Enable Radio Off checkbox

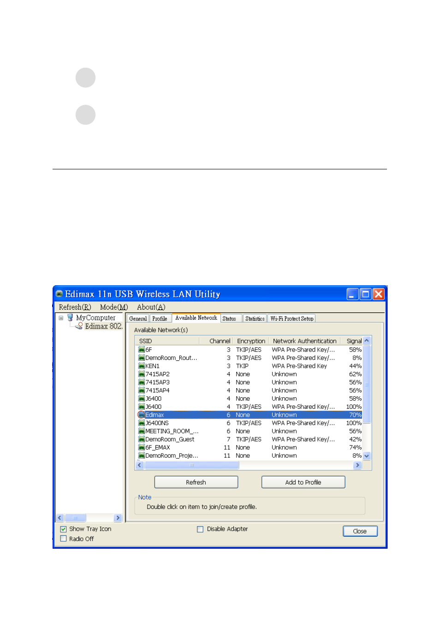click(x=63, y=539)
